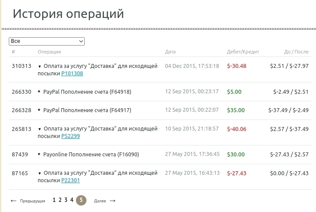This screenshot has width=316, height=212.
Task: Open parcel link P22301
Action: (70, 180)
